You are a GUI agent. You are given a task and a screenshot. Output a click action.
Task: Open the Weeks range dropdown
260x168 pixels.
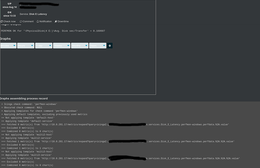pyautogui.click(x=62, y=46)
